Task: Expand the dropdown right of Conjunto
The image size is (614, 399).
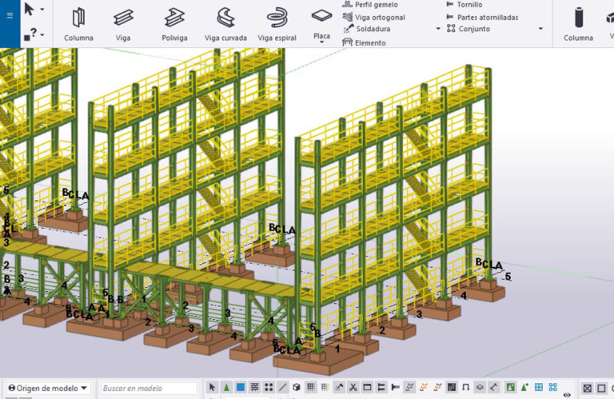Action: click(x=540, y=29)
